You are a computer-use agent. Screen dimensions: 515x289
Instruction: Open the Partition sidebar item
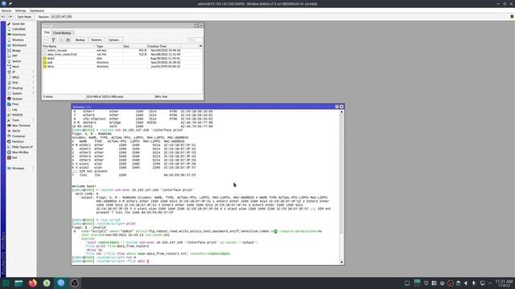[x=18, y=141]
